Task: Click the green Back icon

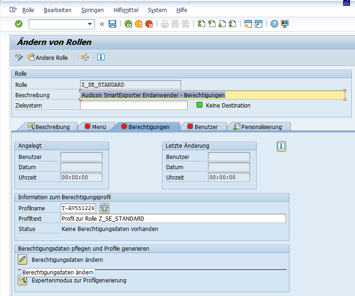Action: 128,24
